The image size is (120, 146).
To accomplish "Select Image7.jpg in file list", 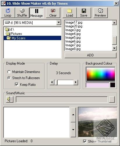I will [73, 45].
